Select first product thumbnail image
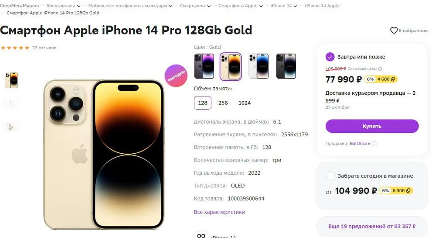The width and height of the screenshot is (432, 238). tap(12, 80)
